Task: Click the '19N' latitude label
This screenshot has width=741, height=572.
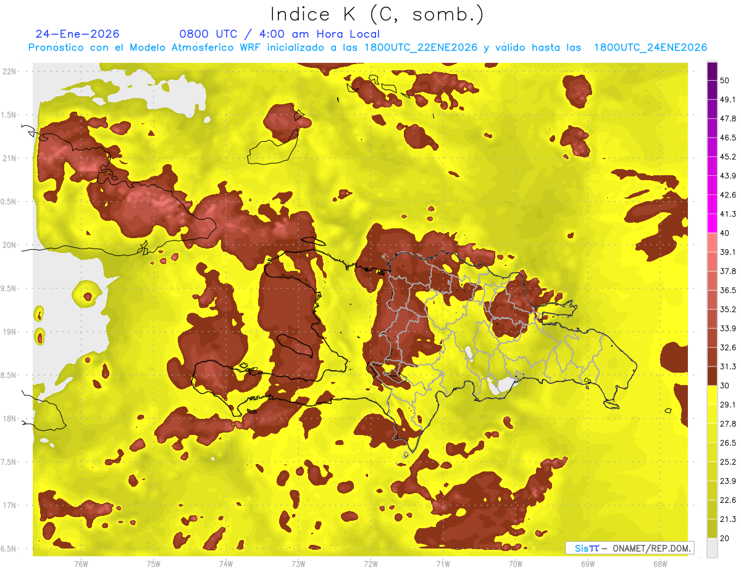Action: (10, 332)
